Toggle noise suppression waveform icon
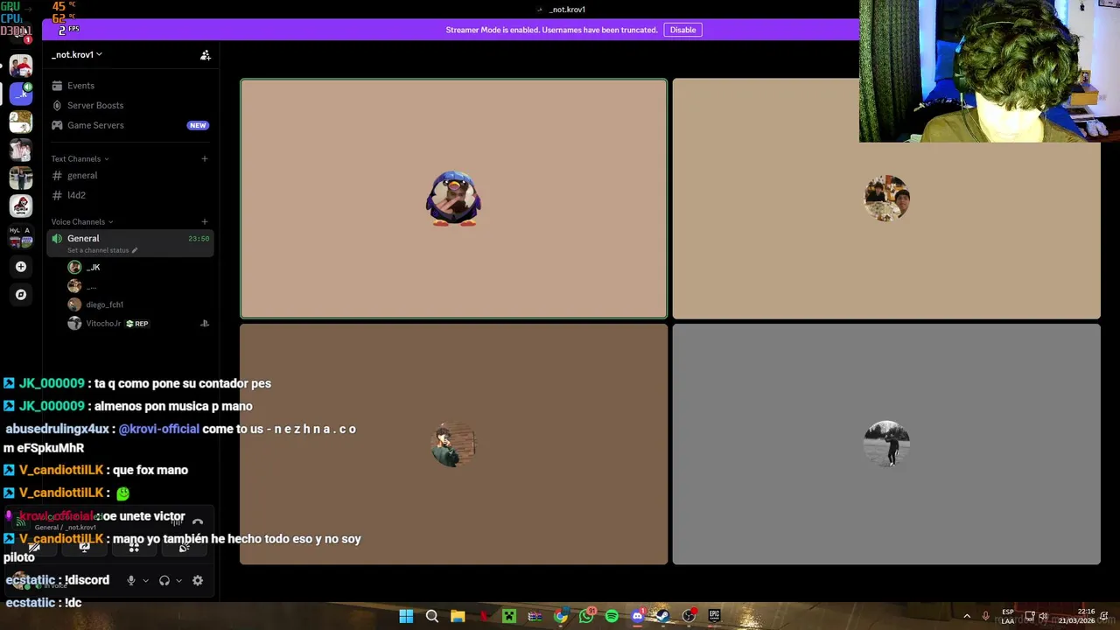 tap(176, 523)
